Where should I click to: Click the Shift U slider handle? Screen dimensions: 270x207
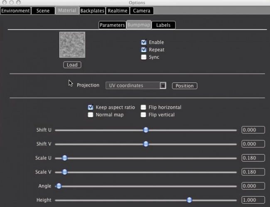pos(146,130)
